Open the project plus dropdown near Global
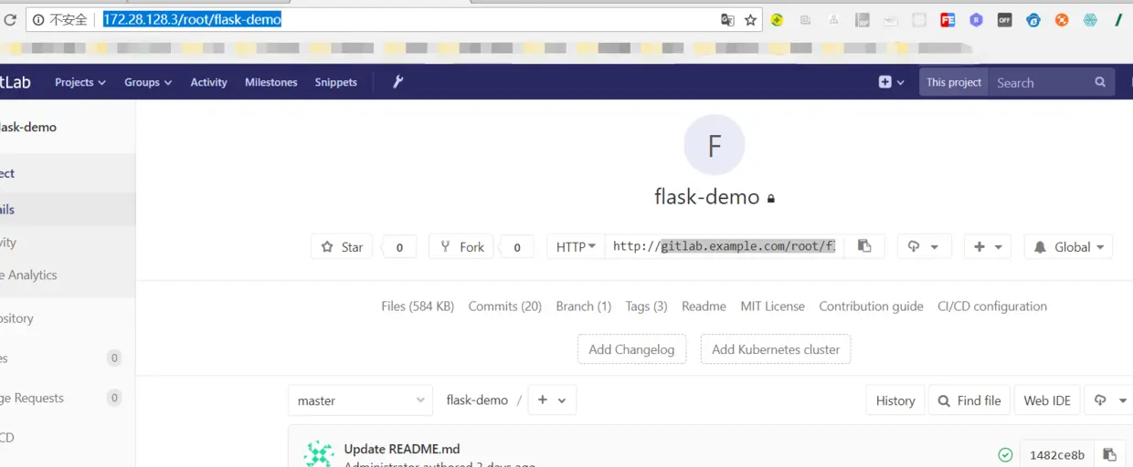Image resolution: width=1133 pixels, height=467 pixels. click(988, 246)
